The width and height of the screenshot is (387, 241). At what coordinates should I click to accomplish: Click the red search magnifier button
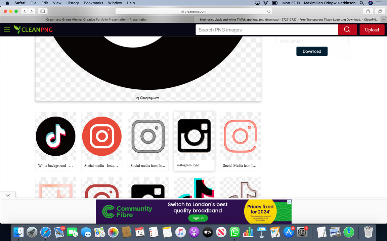(347, 30)
